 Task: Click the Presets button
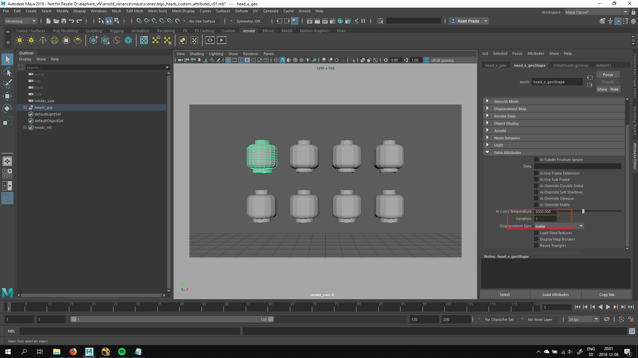pyautogui.click(x=608, y=82)
